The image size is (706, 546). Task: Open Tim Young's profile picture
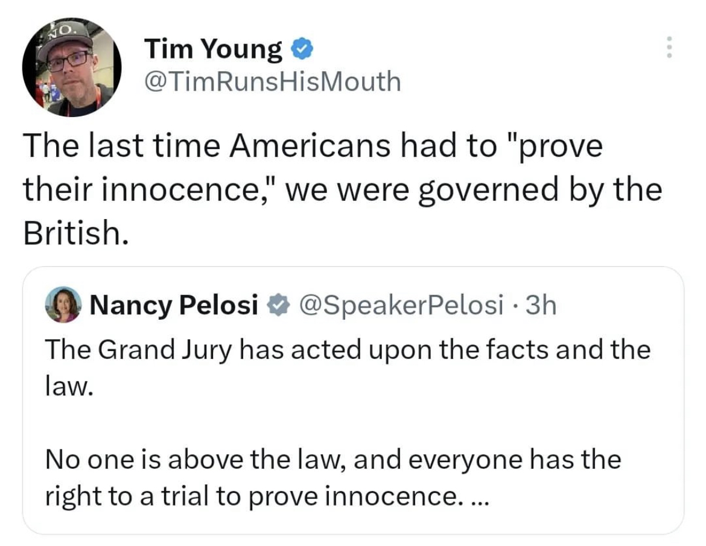coord(71,67)
